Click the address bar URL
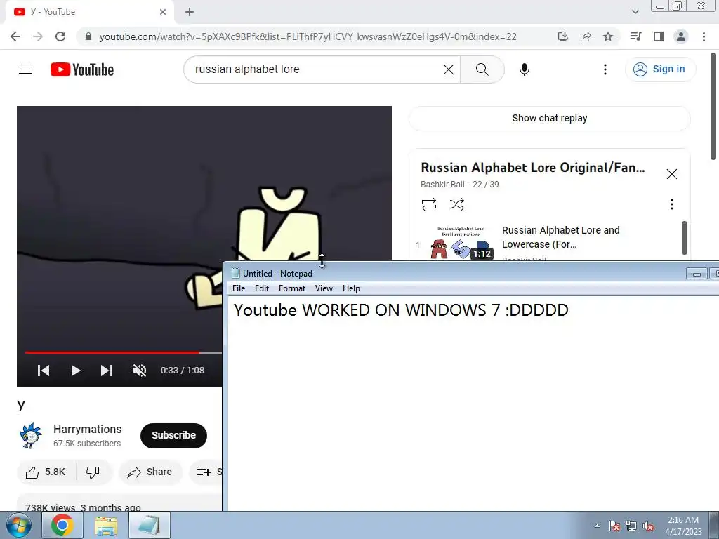This screenshot has height=539, width=719. click(308, 36)
